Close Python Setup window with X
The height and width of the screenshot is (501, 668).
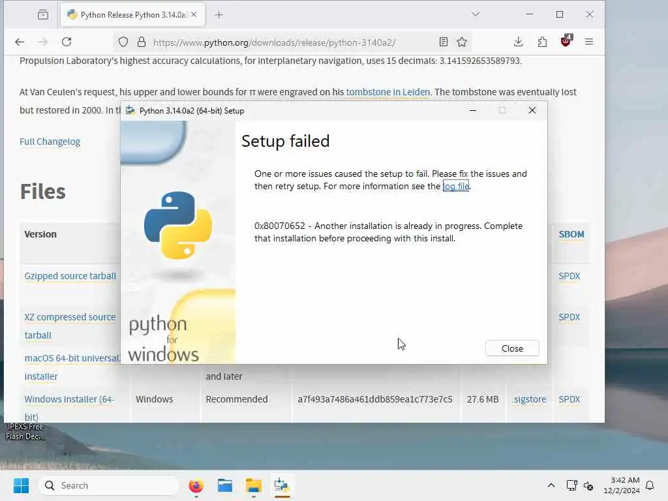coord(532,110)
